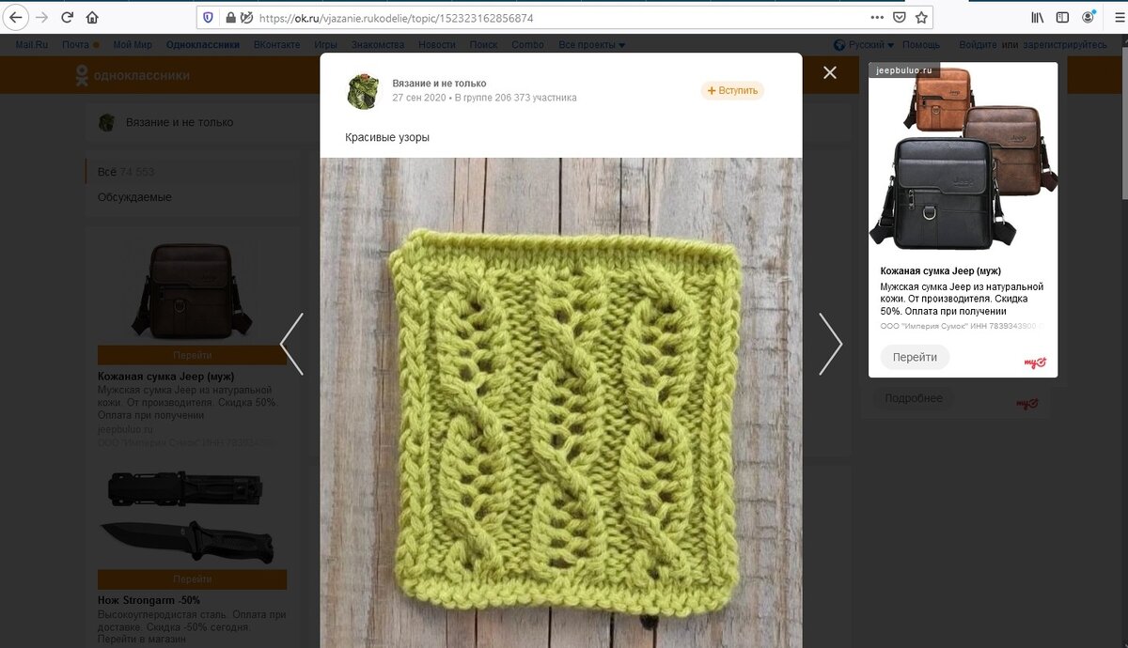This screenshot has height=648, width=1128.
Task: Open 'Поиск' in the top portal bar
Action: (483, 44)
